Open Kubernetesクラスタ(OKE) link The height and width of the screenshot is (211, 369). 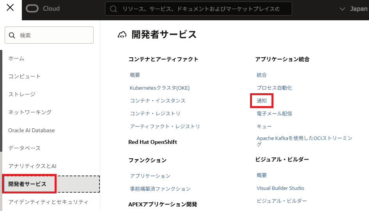pos(160,88)
